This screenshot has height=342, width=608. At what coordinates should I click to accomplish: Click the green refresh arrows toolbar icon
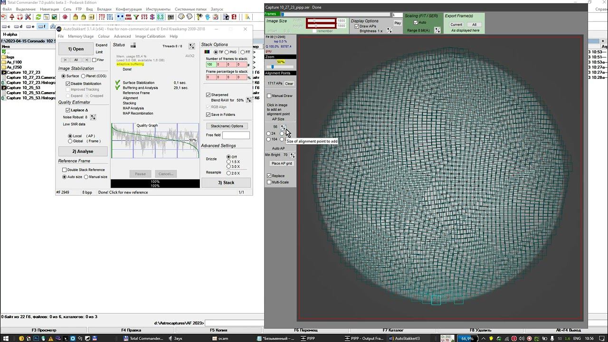38,17
